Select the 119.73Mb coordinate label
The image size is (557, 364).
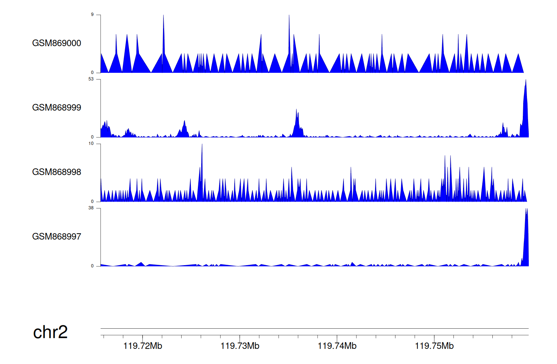click(240, 346)
